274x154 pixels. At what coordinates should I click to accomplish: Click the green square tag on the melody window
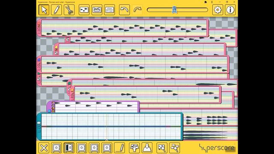(69, 83)
